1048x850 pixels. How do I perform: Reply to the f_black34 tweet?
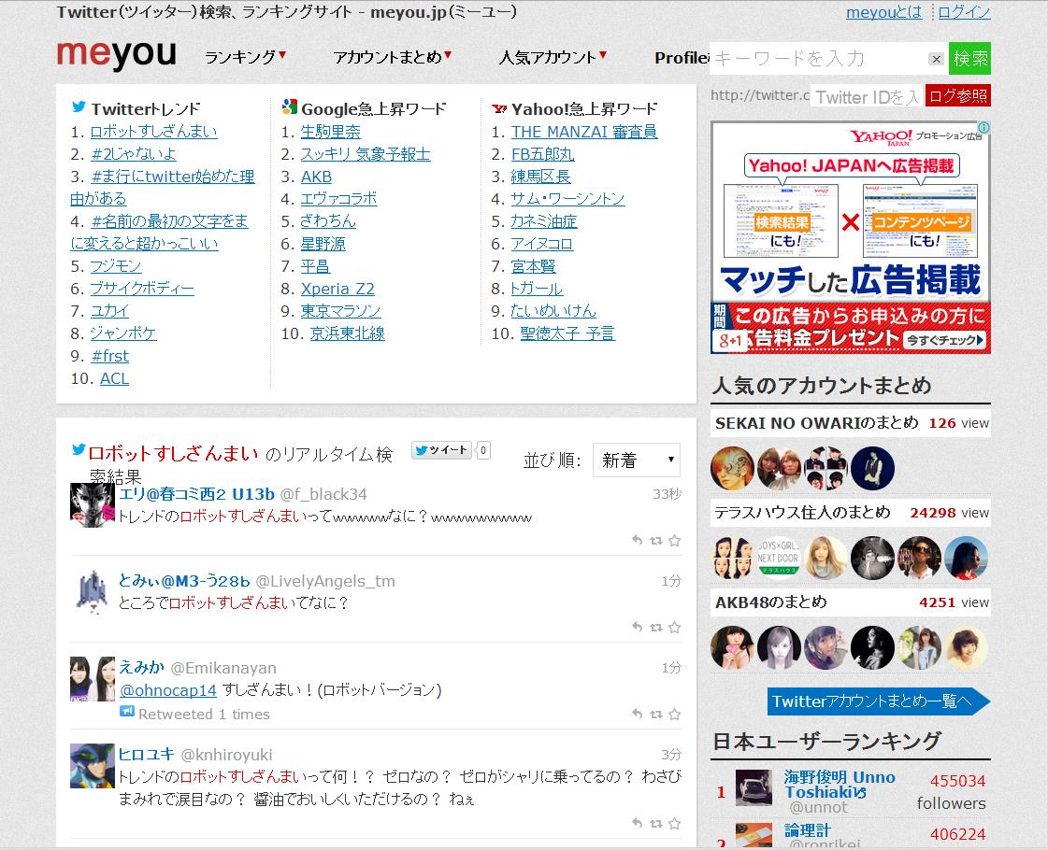point(637,540)
